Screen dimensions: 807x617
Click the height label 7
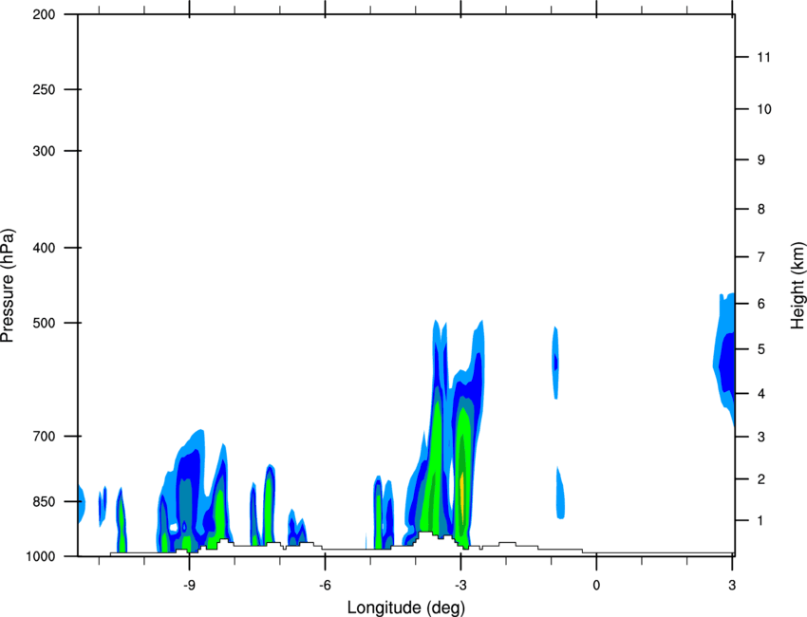(761, 257)
